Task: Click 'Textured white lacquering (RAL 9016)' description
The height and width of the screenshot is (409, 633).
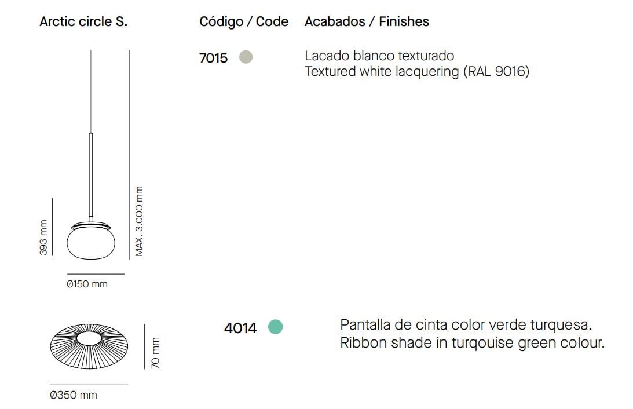Action: click(x=417, y=72)
